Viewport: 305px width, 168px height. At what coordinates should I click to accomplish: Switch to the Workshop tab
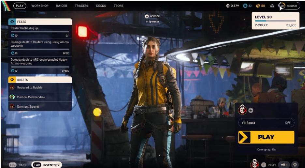pos(40,6)
